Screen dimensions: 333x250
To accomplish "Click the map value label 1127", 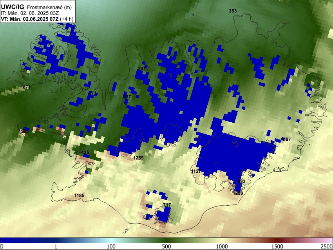I will click(x=196, y=171).
